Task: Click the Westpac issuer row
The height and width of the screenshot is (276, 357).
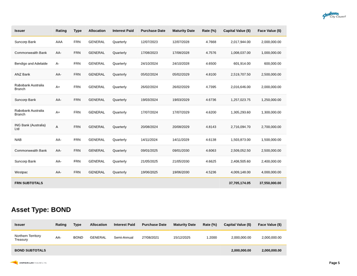Action: point(22,172)
